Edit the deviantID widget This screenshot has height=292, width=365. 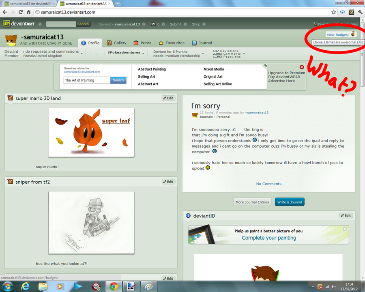pos(346,216)
